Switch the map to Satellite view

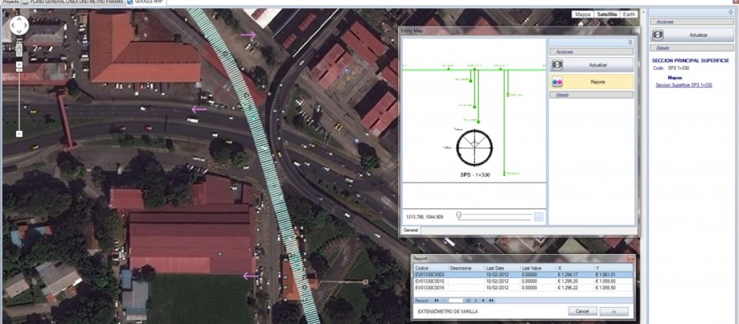coord(607,14)
